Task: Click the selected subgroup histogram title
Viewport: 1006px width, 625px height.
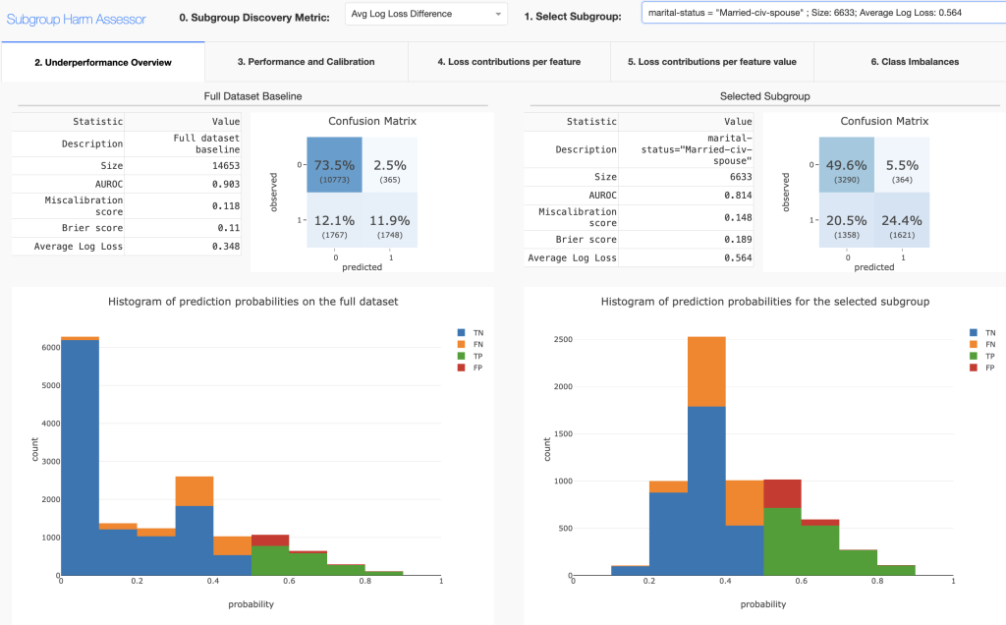Action: [764, 302]
